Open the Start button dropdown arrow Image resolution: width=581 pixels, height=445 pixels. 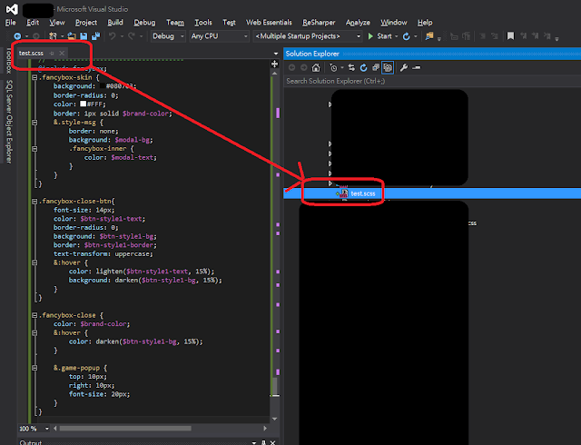click(x=397, y=36)
